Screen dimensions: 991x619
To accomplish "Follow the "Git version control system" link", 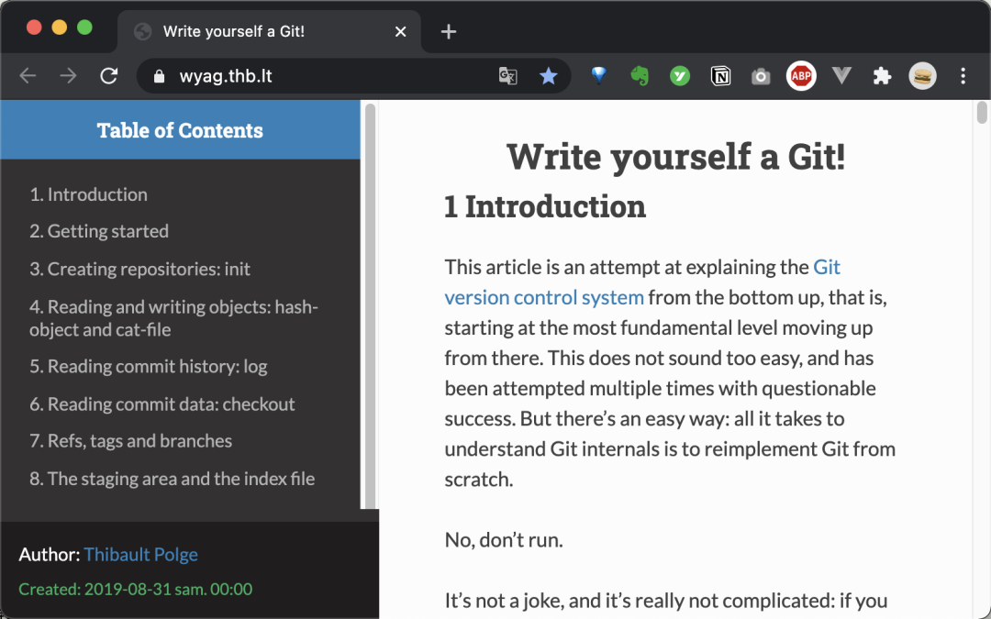I will (x=544, y=297).
